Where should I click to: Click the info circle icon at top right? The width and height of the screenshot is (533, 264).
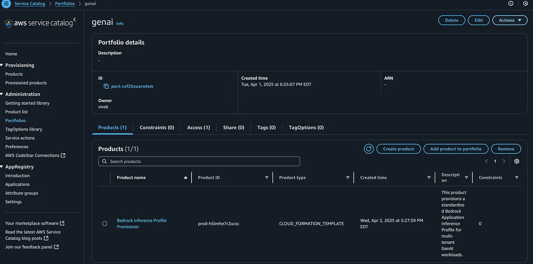511,3
